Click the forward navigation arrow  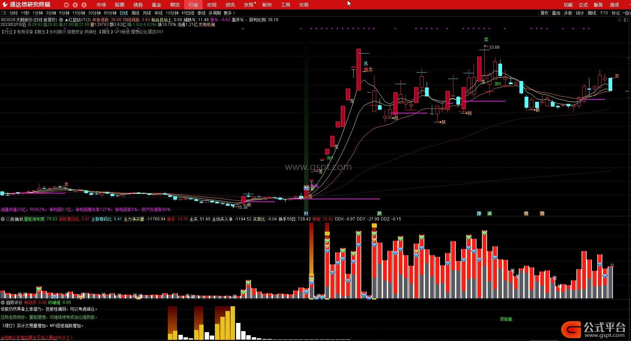[84, 5]
